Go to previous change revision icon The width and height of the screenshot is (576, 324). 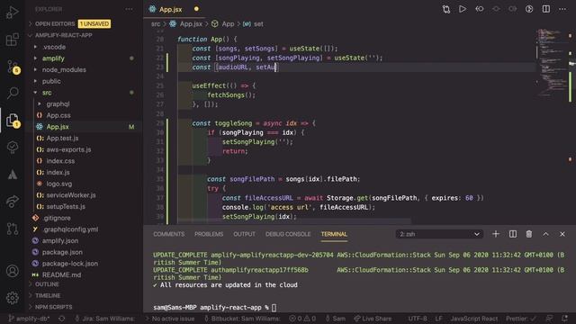[x=480, y=9]
